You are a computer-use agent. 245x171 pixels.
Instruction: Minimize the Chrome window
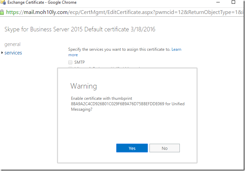click(x=218, y=2)
